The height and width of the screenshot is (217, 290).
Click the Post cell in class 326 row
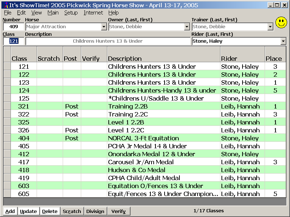(72, 130)
